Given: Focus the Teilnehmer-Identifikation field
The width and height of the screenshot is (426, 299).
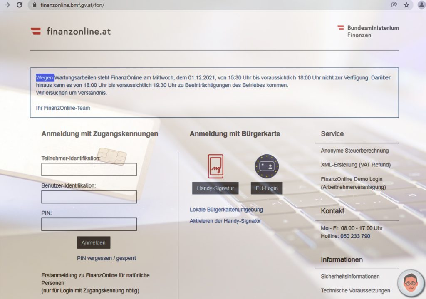Looking at the screenshot, I should pyautogui.click(x=89, y=169).
